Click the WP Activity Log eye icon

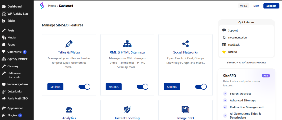[x=4, y=14]
